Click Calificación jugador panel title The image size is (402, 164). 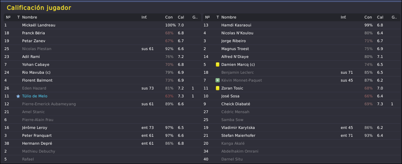(x=39, y=8)
